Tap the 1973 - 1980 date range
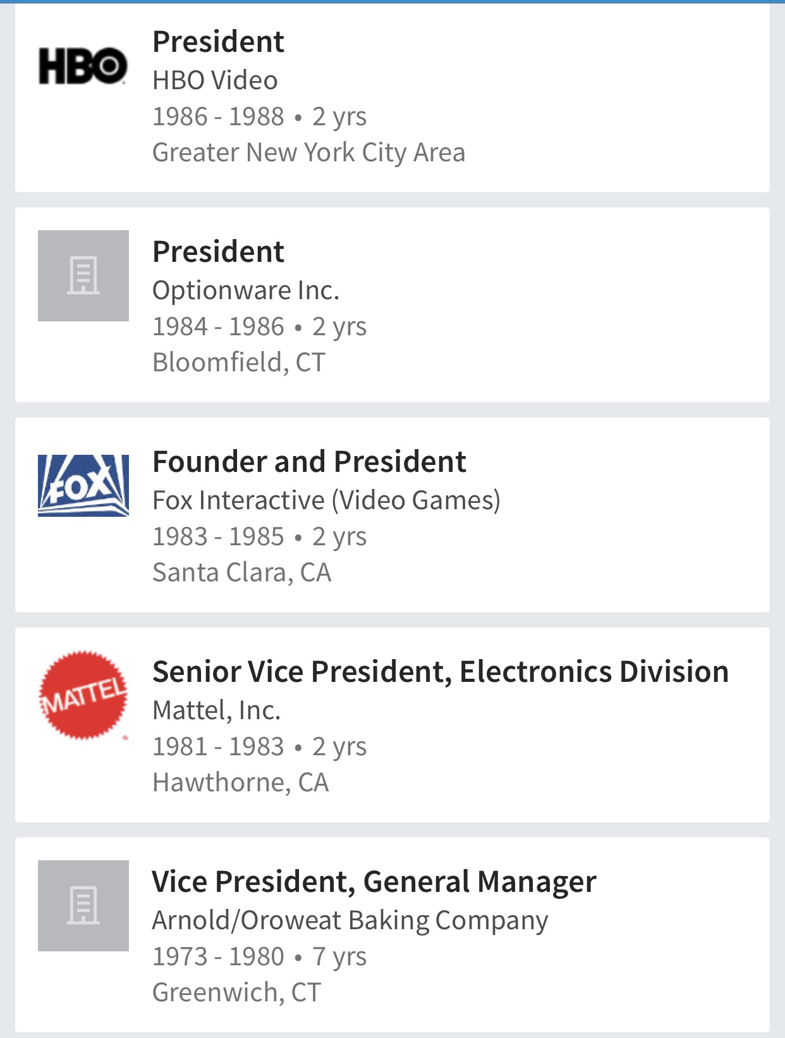 pyautogui.click(x=218, y=956)
